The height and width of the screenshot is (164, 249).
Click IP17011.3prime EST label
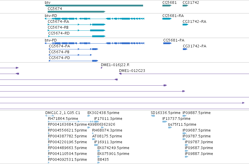click(x=108, y=119)
